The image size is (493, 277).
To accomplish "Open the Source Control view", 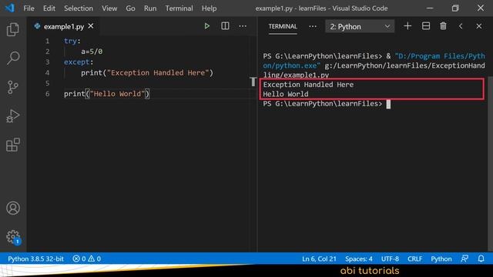I will coord(13,87).
